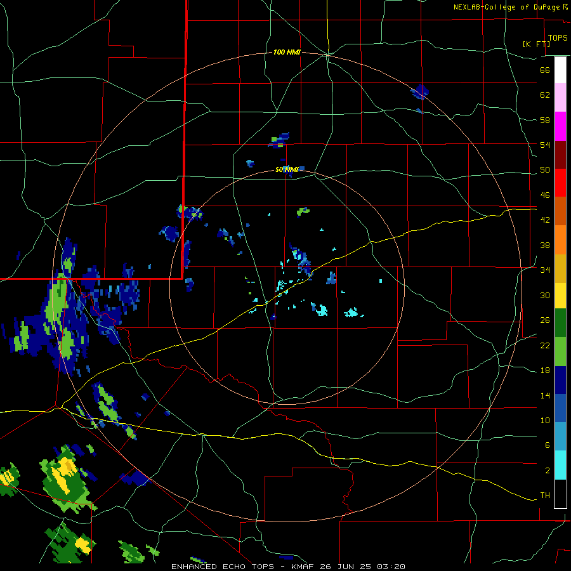571x571 pixels.
Task: Click the legend value 30
Action: tap(545, 295)
